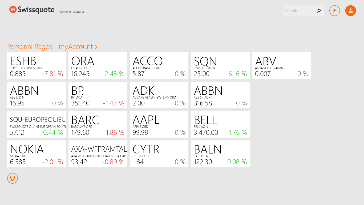Viewport: 364px width, 205px height.
Task: Open the BELL AG N tile
Action: [220, 124]
